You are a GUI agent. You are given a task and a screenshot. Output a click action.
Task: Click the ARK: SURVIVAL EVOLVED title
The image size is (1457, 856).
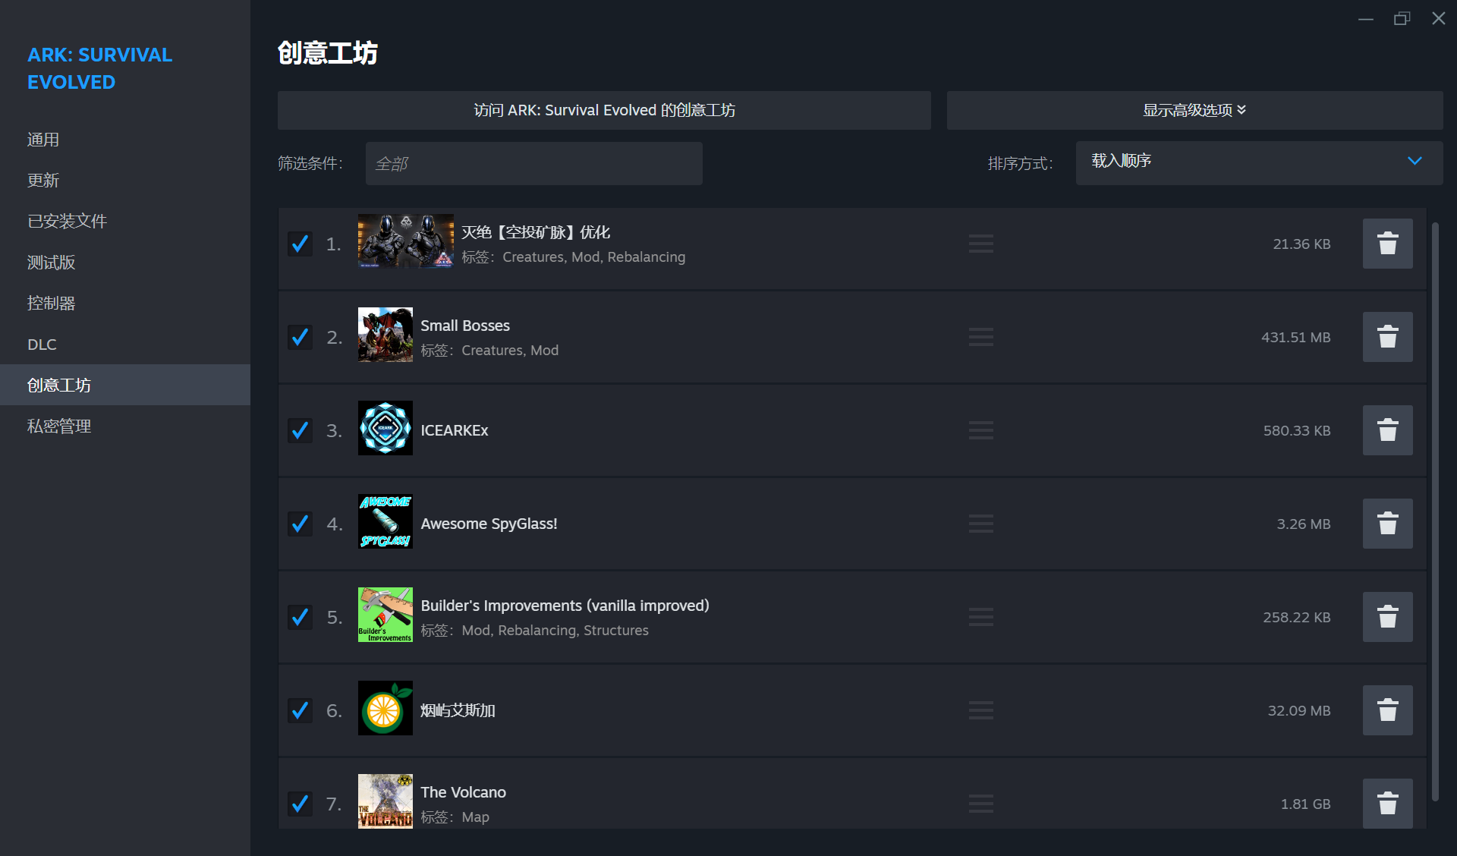pyautogui.click(x=99, y=68)
